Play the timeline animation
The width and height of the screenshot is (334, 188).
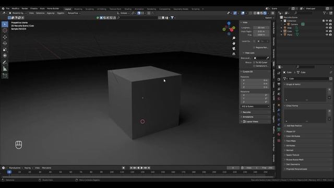(x=141, y=168)
